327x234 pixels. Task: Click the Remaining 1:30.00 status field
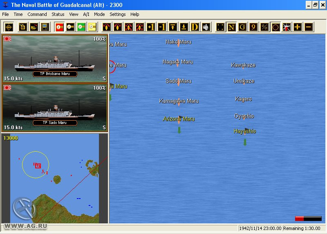[302, 228]
